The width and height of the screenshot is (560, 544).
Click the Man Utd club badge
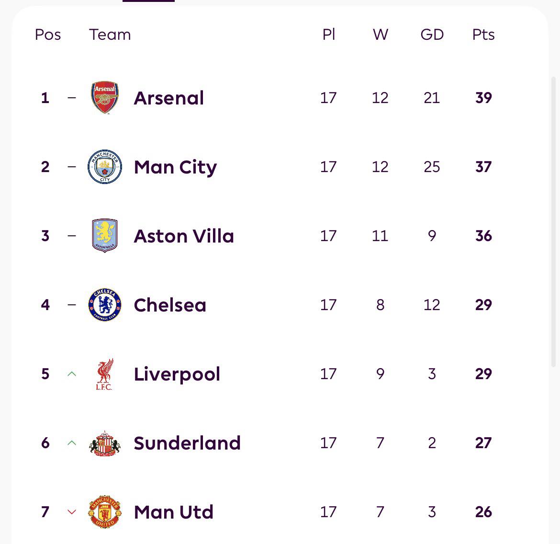(105, 512)
